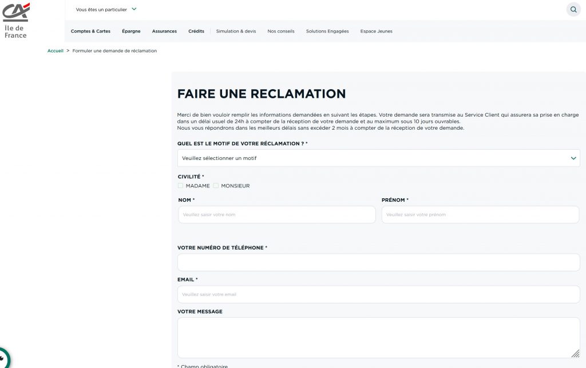586x368 pixels.
Task: Open the Crédits menu
Action: pos(196,31)
